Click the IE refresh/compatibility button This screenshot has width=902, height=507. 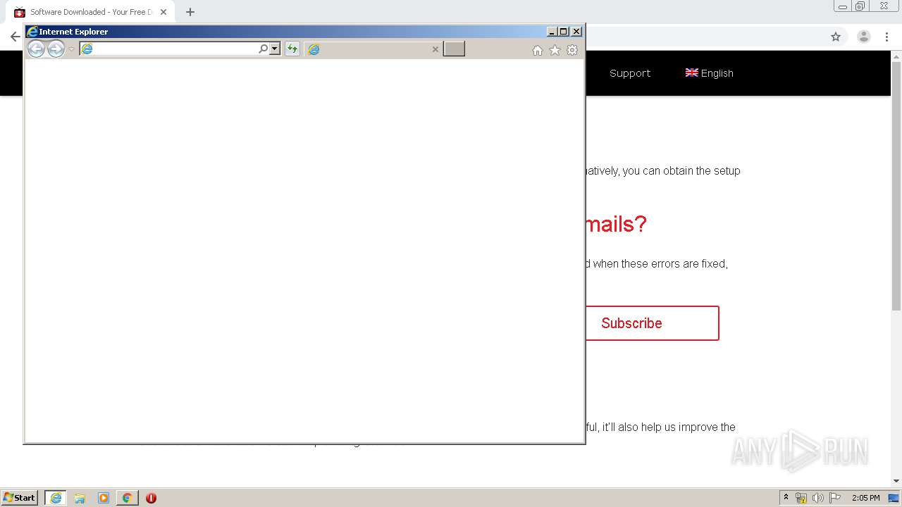point(292,49)
